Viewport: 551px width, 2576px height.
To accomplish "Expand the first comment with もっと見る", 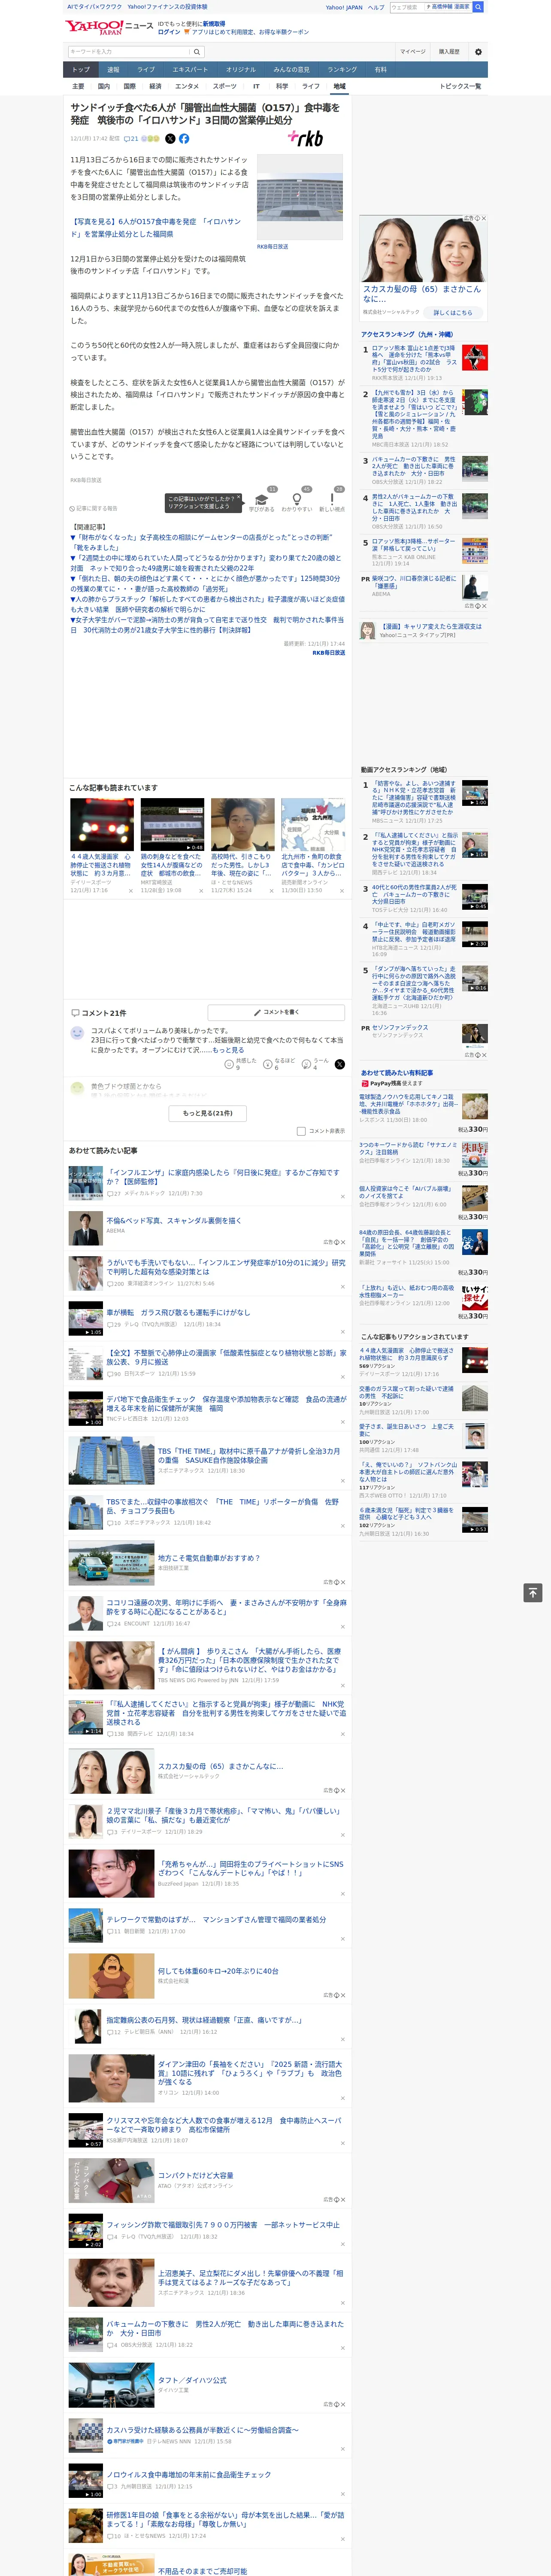I will [228, 1050].
